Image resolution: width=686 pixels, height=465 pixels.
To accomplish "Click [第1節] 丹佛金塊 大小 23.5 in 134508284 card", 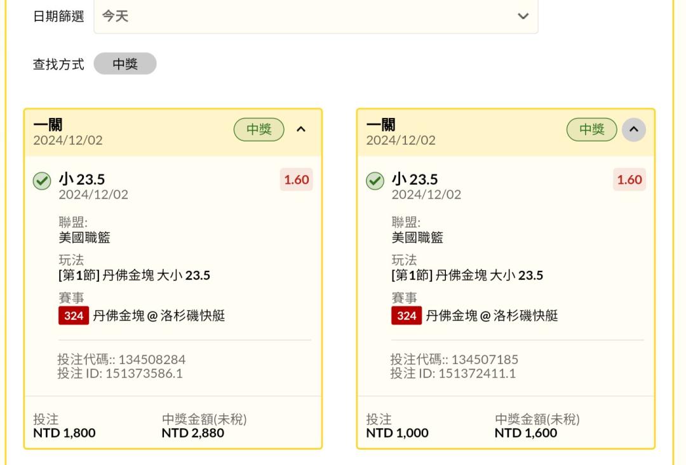I will point(134,275).
